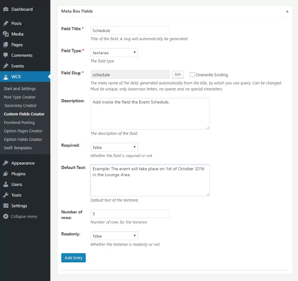This screenshot has width=298, height=281.
Task: Open the Field Type textarea dropdown
Action: point(114,53)
